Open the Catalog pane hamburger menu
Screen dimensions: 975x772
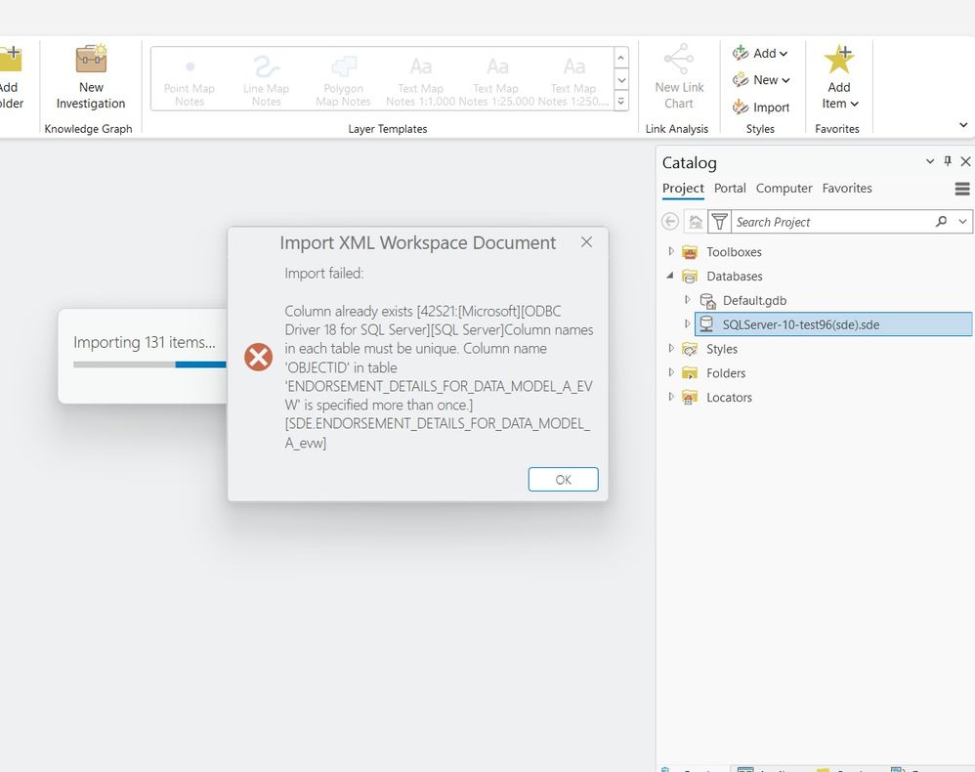[x=962, y=189]
